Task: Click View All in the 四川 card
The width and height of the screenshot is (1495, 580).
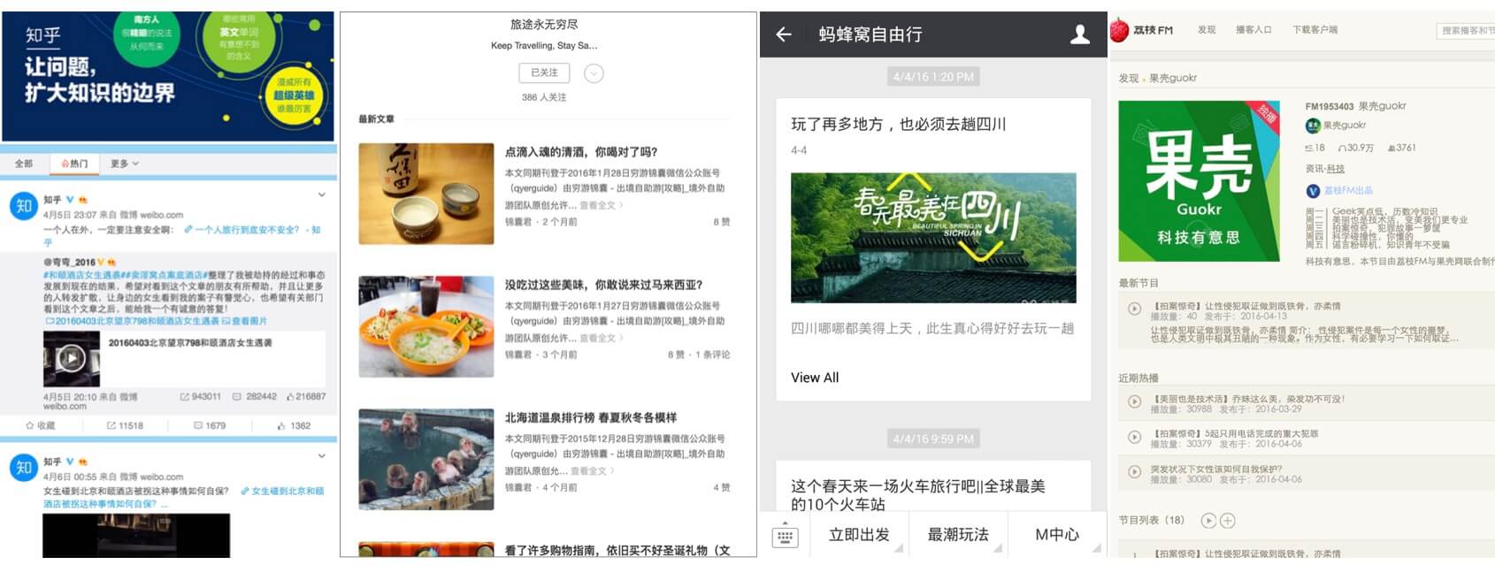Action: point(815,378)
